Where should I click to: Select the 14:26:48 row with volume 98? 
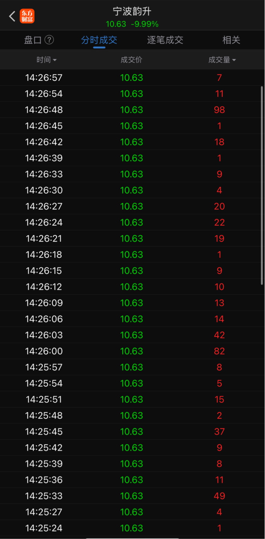tap(132, 110)
